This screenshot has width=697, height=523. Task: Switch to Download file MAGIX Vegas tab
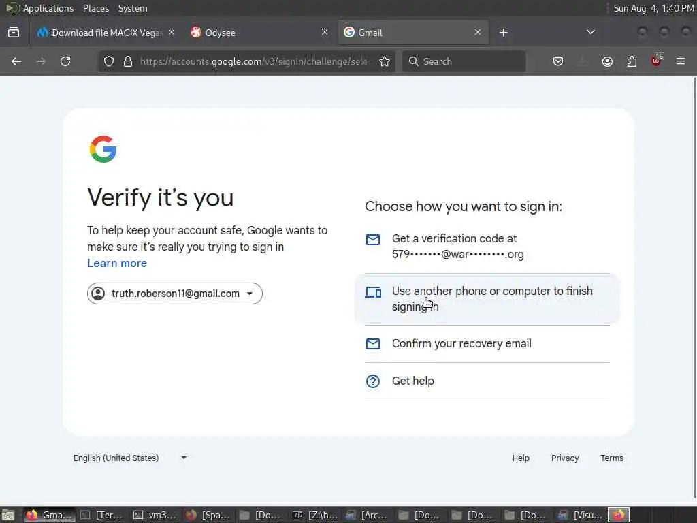[x=106, y=33]
